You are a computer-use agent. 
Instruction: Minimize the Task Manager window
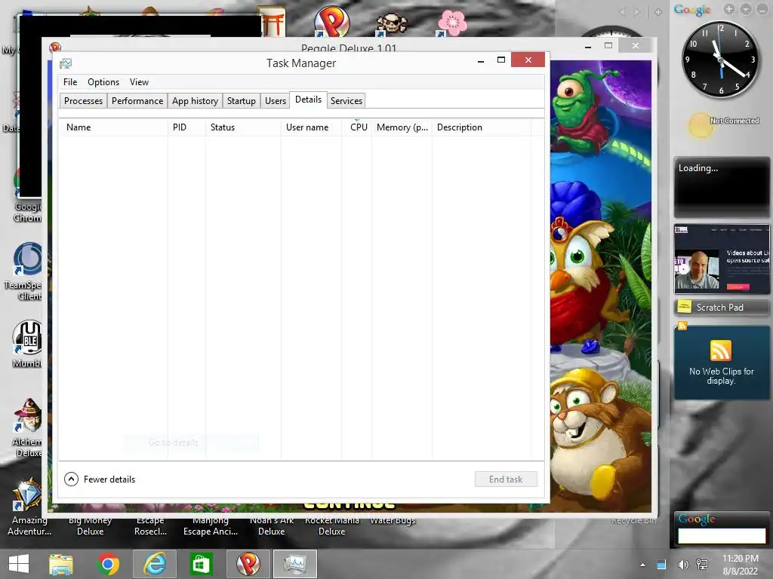pos(481,60)
